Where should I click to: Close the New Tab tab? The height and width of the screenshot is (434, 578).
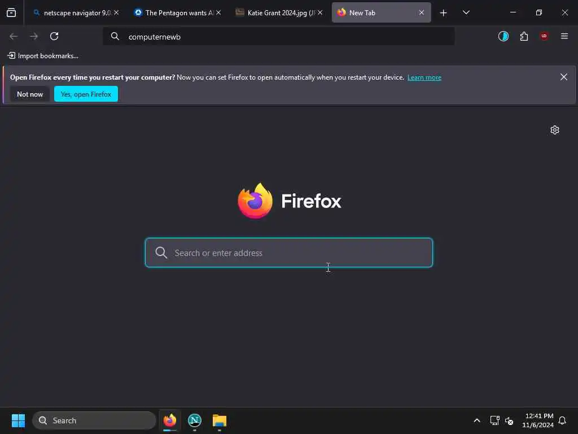421,12
